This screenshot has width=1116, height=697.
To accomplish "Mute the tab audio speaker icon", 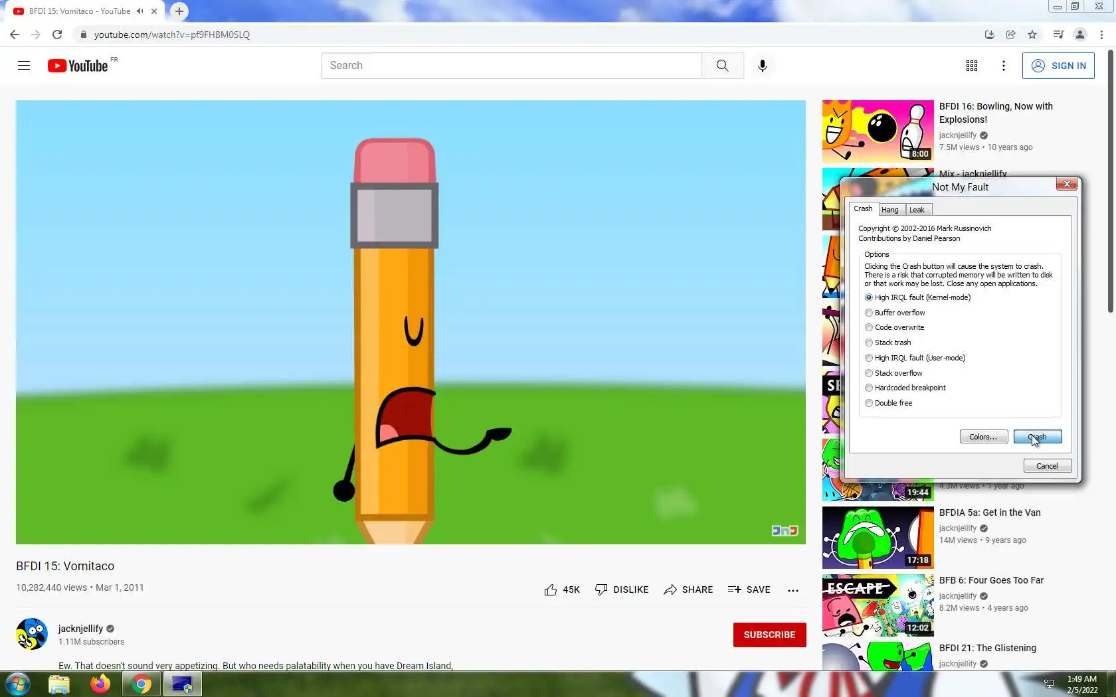I will (x=139, y=11).
